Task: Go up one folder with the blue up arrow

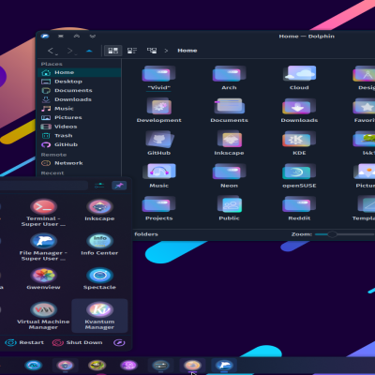Action: (89, 51)
